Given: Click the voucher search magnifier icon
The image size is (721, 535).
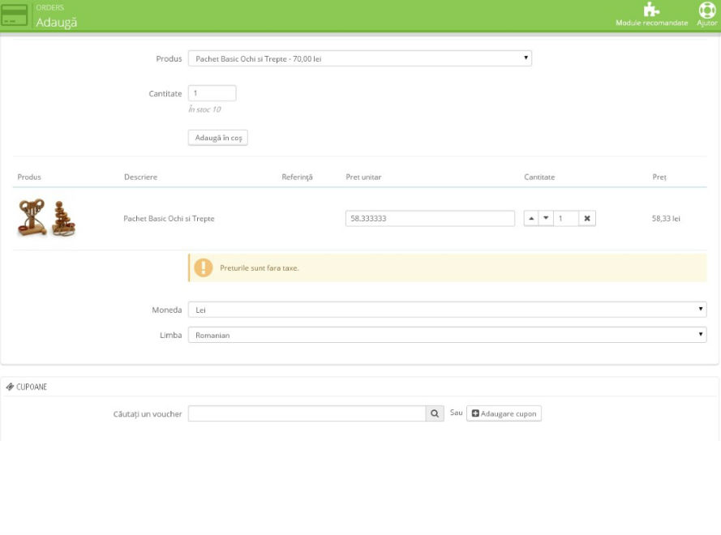Looking at the screenshot, I should pyautogui.click(x=435, y=413).
